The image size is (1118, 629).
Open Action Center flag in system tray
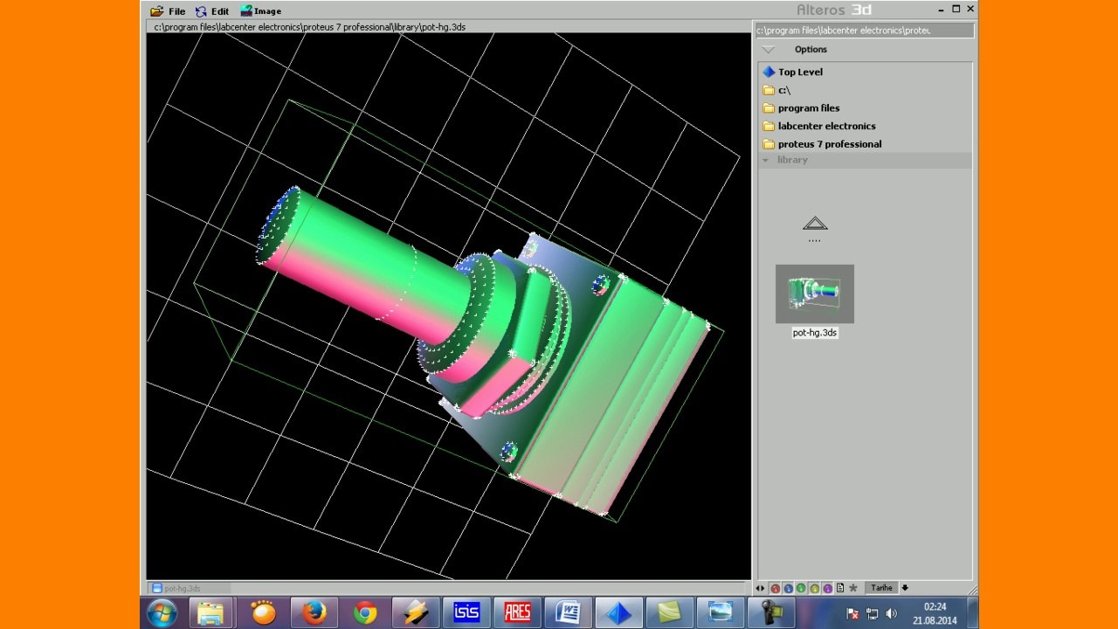852,613
